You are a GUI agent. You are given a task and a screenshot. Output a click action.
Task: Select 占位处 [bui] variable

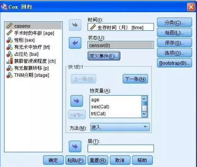click(x=34, y=54)
